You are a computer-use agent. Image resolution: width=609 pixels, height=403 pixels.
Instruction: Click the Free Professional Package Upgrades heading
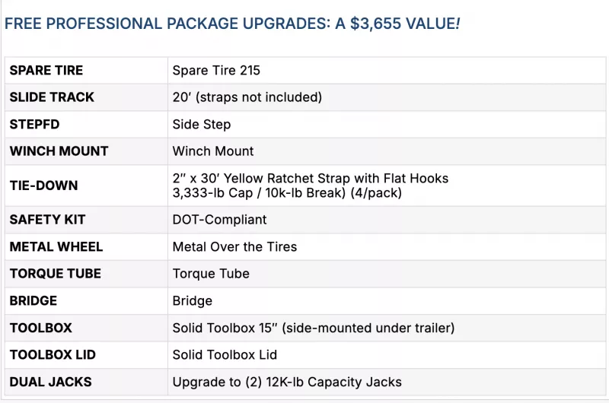[x=232, y=23]
